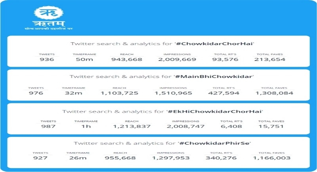Click the 1,297,953 impressions value
Screen dimensions: 317x172
point(170,158)
